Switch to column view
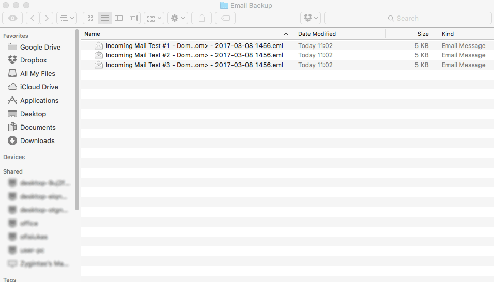Image resolution: width=494 pixels, height=282 pixels. tap(119, 18)
